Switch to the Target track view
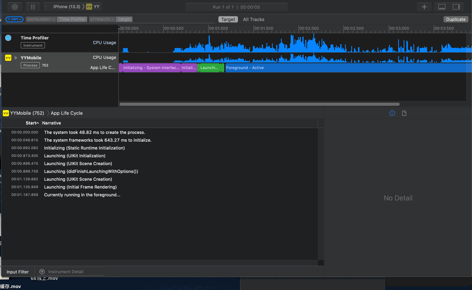The image size is (472, 290). tap(228, 19)
